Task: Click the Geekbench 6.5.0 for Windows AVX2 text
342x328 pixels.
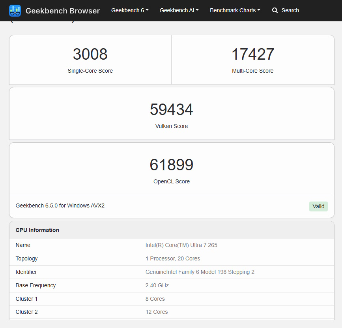Action: pos(60,205)
